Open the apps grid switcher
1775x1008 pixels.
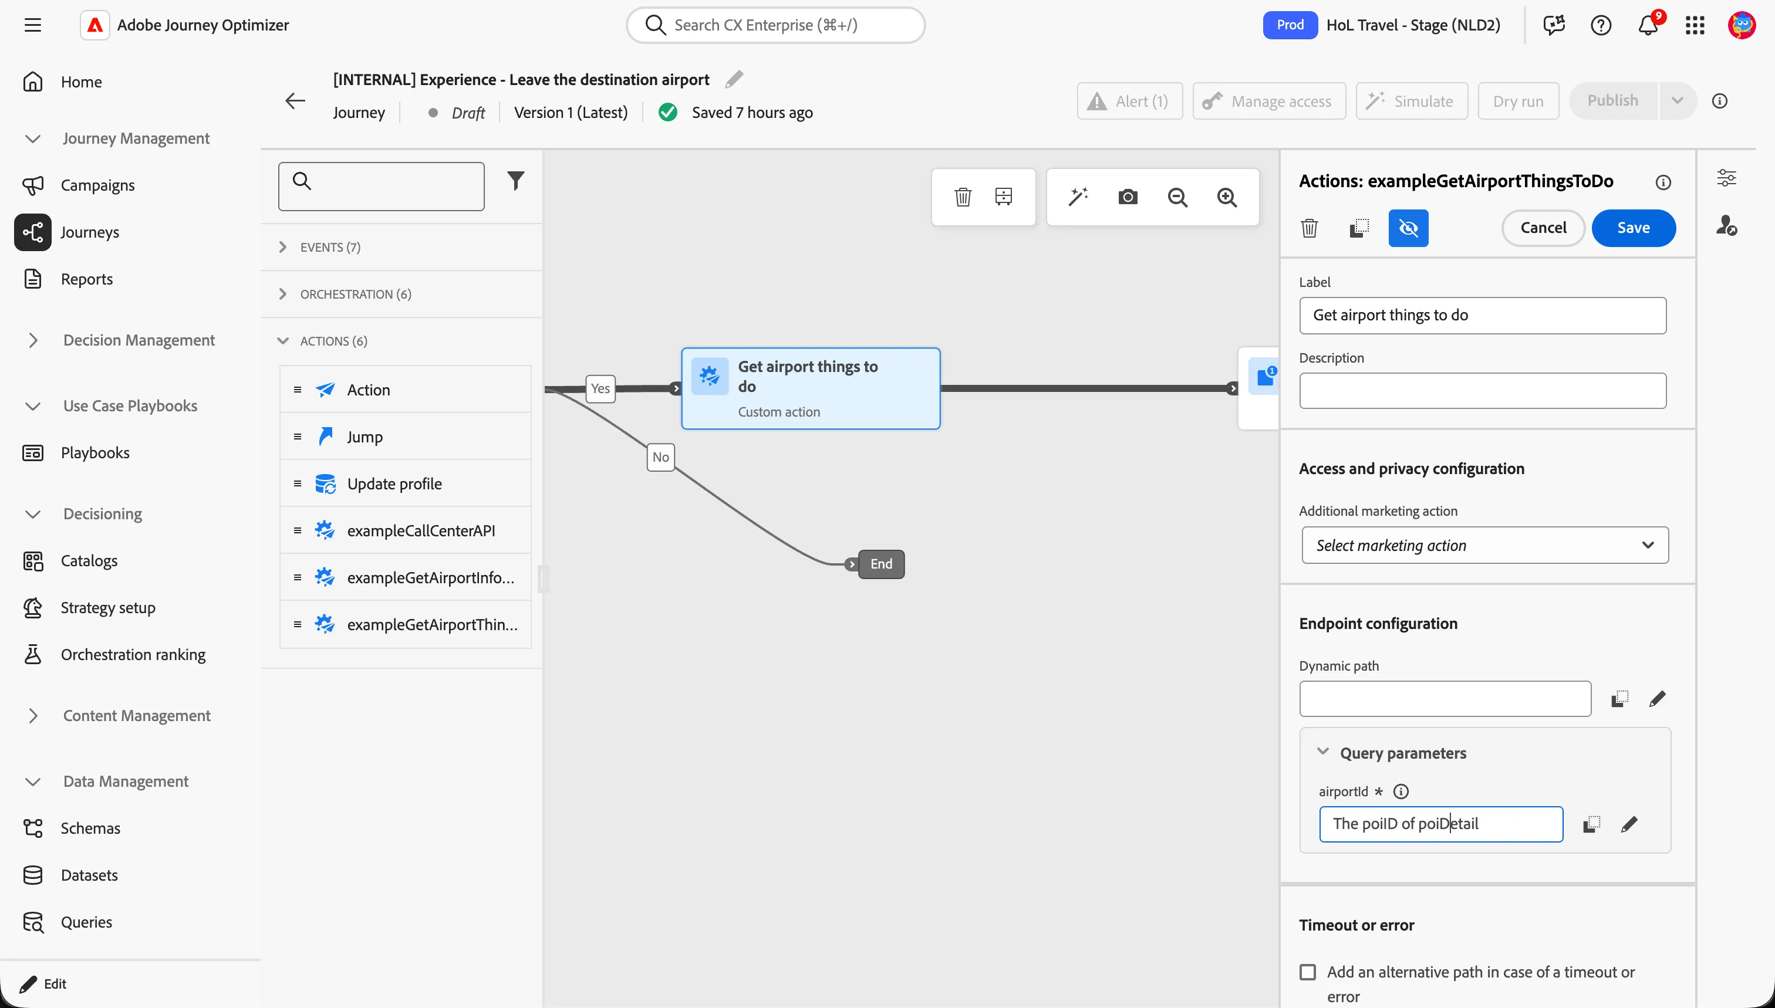coord(1695,26)
